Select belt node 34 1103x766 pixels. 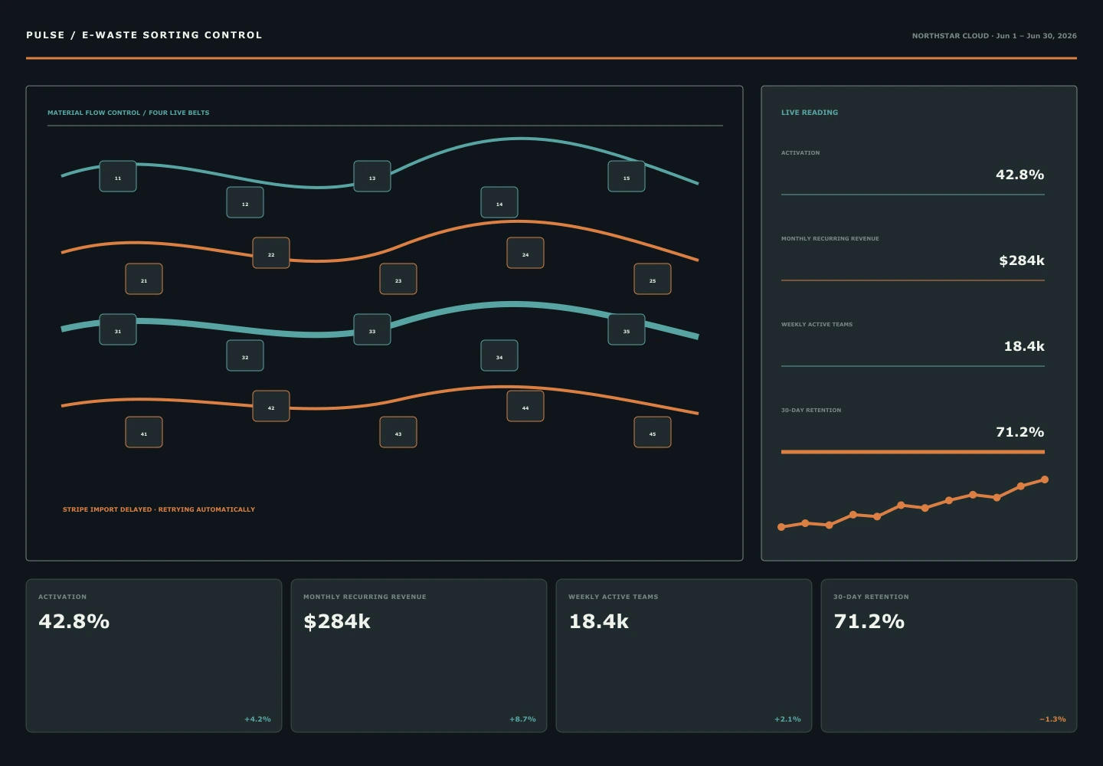499,355
